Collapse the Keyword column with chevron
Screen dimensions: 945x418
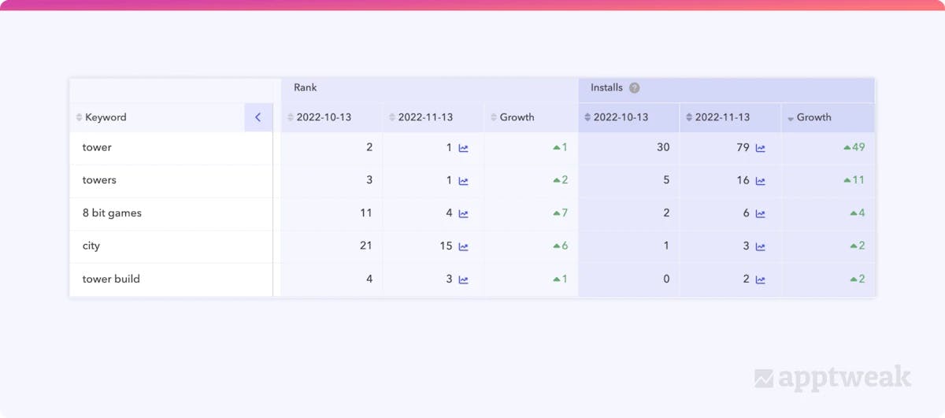pyautogui.click(x=258, y=117)
